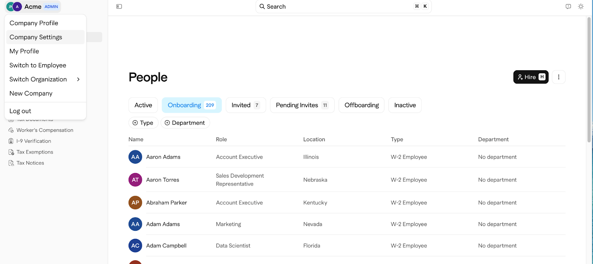Image resolution: width=593 pixels, height=264 pixels.
Task: Open the Department filter dropdown
Action: click(x=185, y=123)
